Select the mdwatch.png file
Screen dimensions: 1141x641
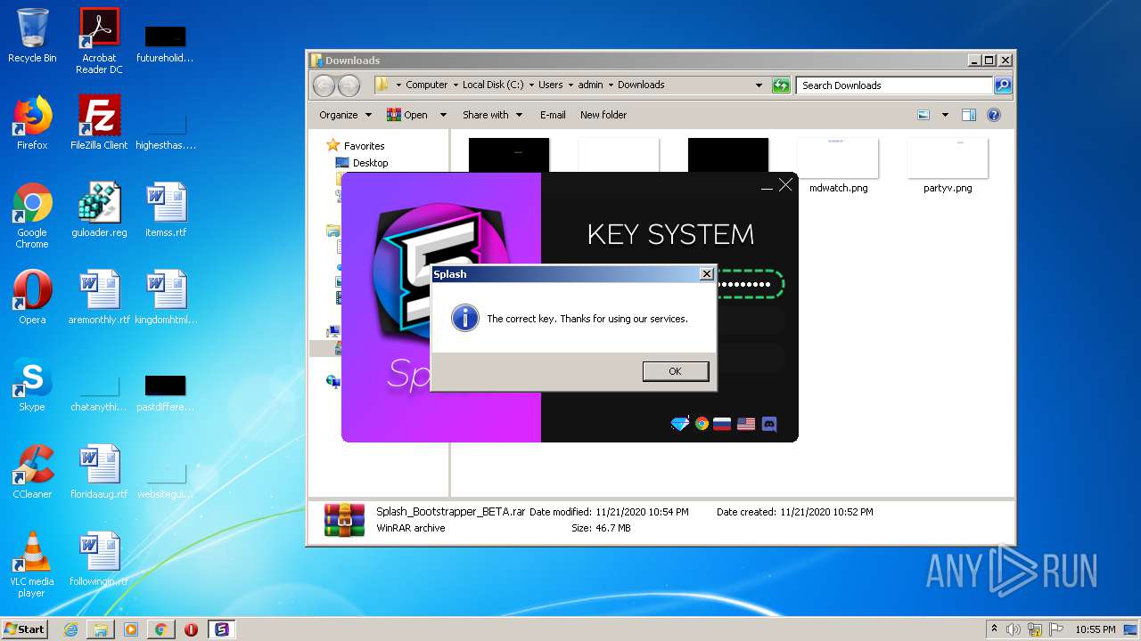(x=838, y=166)
